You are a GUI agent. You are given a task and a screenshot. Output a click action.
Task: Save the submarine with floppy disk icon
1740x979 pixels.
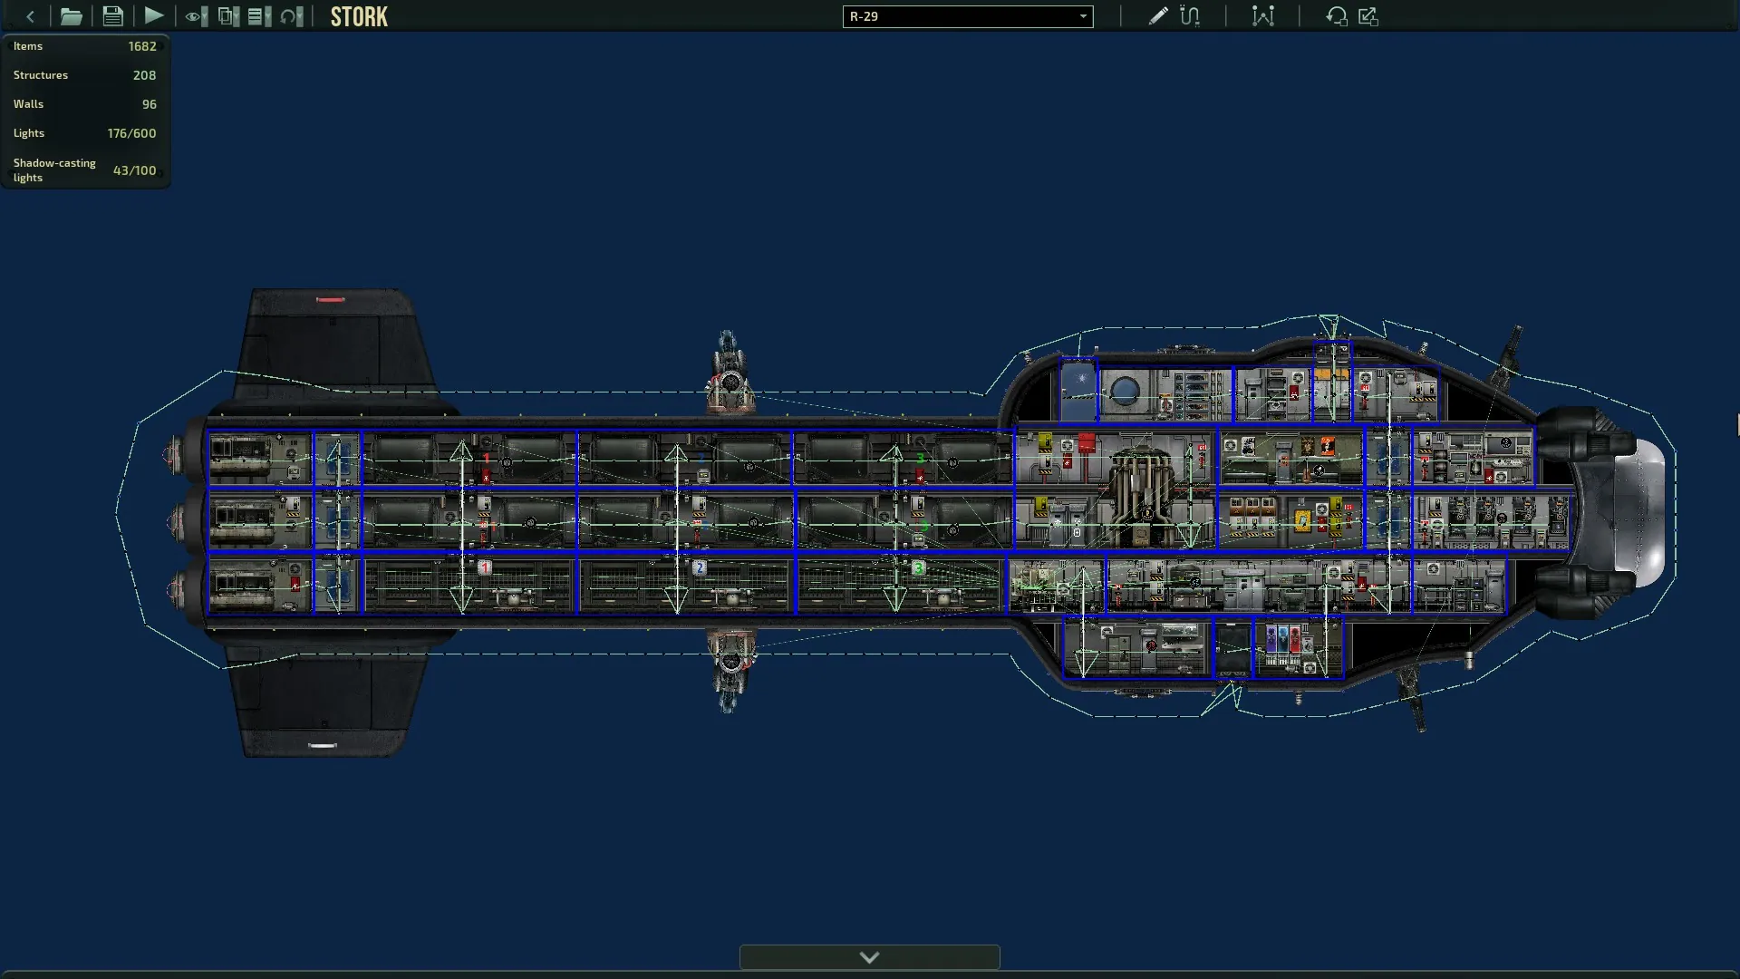112,16
